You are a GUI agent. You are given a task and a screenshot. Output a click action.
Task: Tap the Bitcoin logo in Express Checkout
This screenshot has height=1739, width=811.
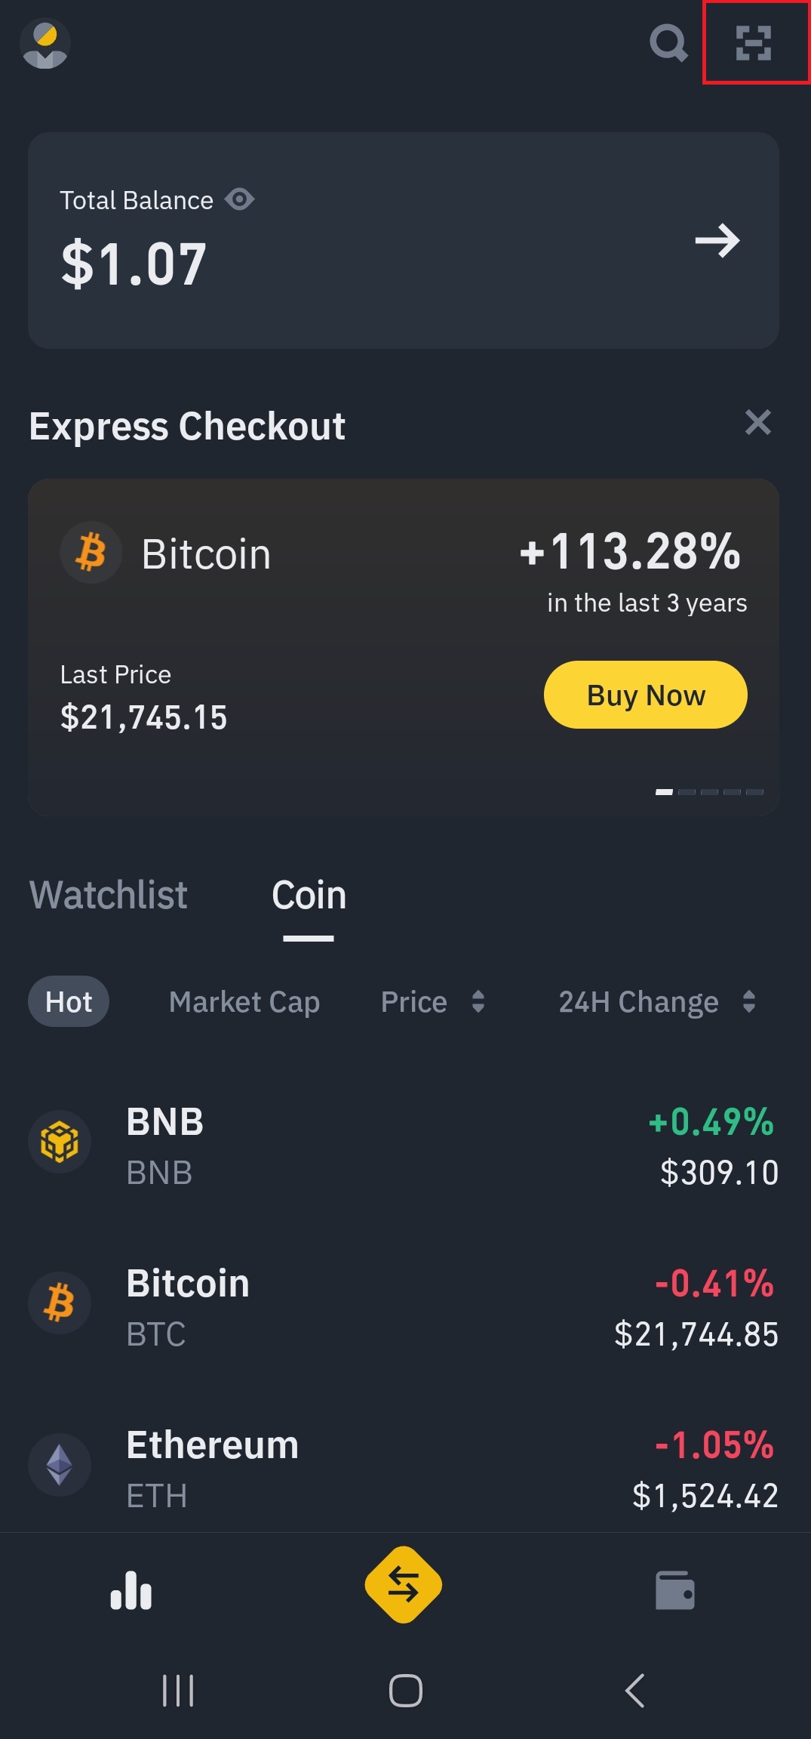(x=91, y=553)
